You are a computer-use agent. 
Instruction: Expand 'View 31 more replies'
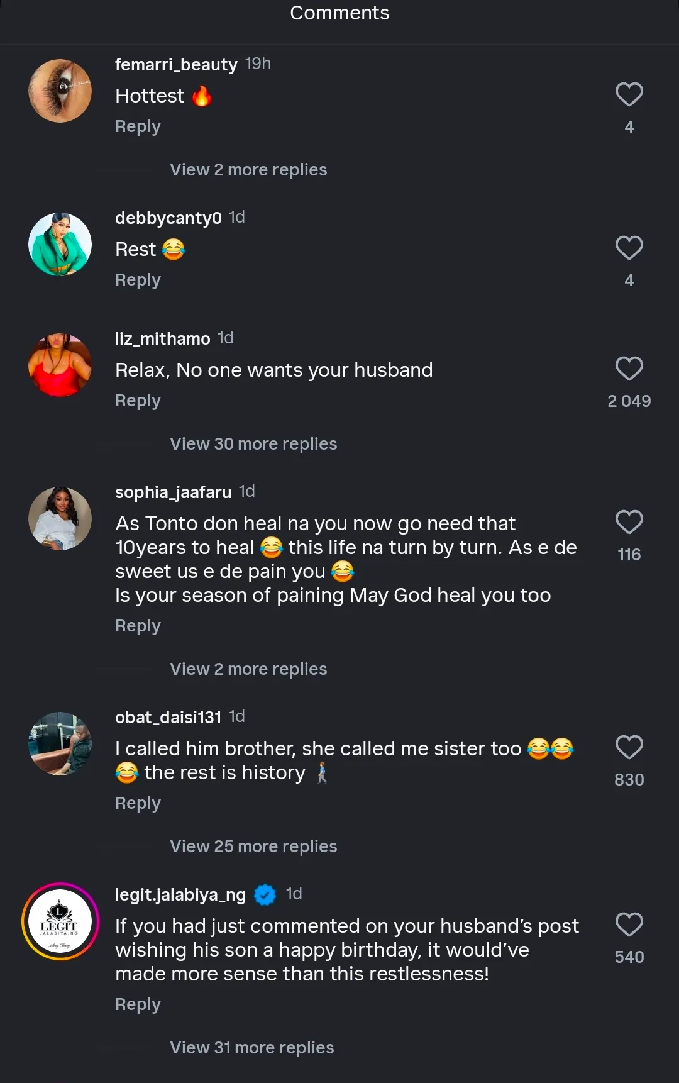pyautogui.click(x=251, y=1048)
